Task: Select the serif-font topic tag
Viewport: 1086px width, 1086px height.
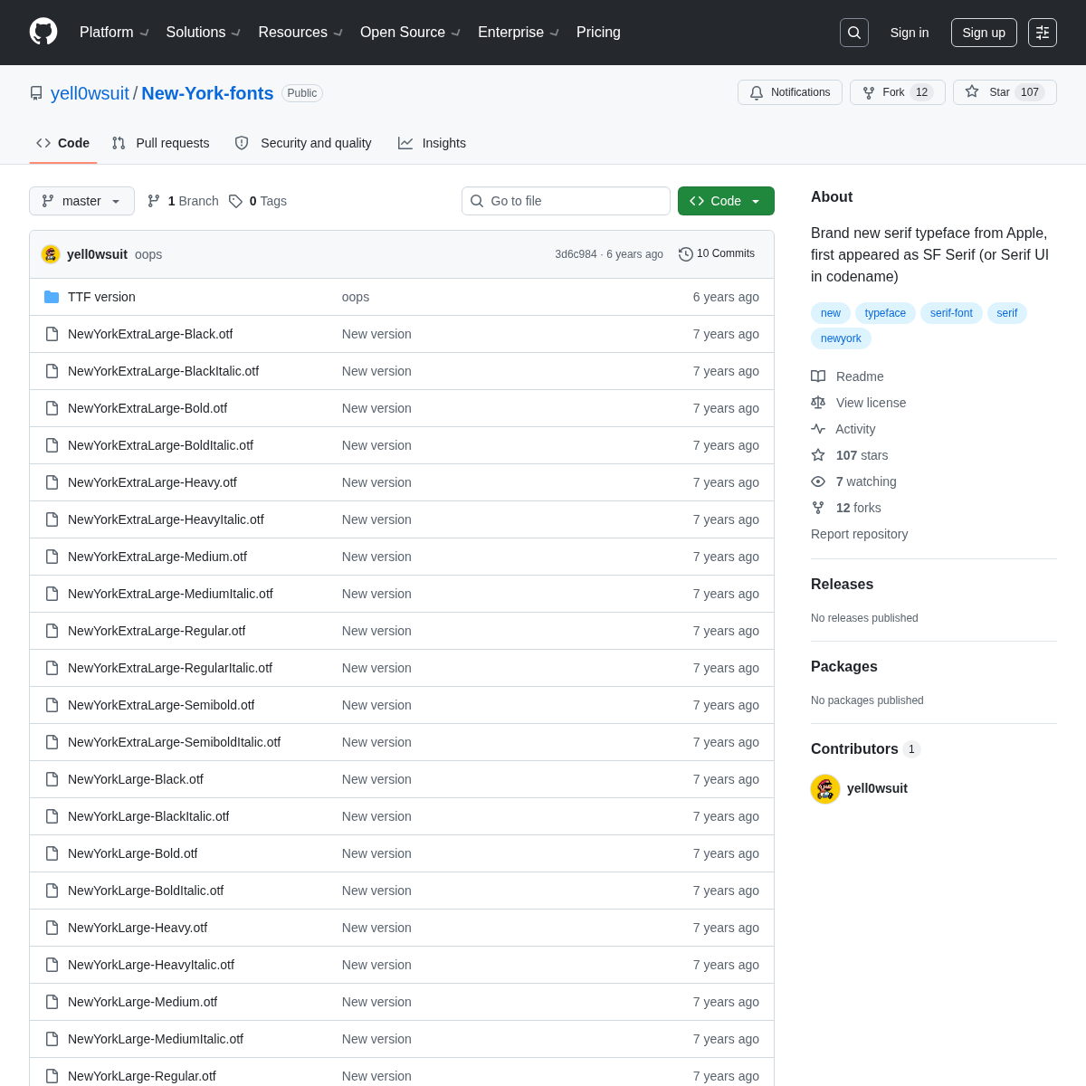Action: point(951,313)
